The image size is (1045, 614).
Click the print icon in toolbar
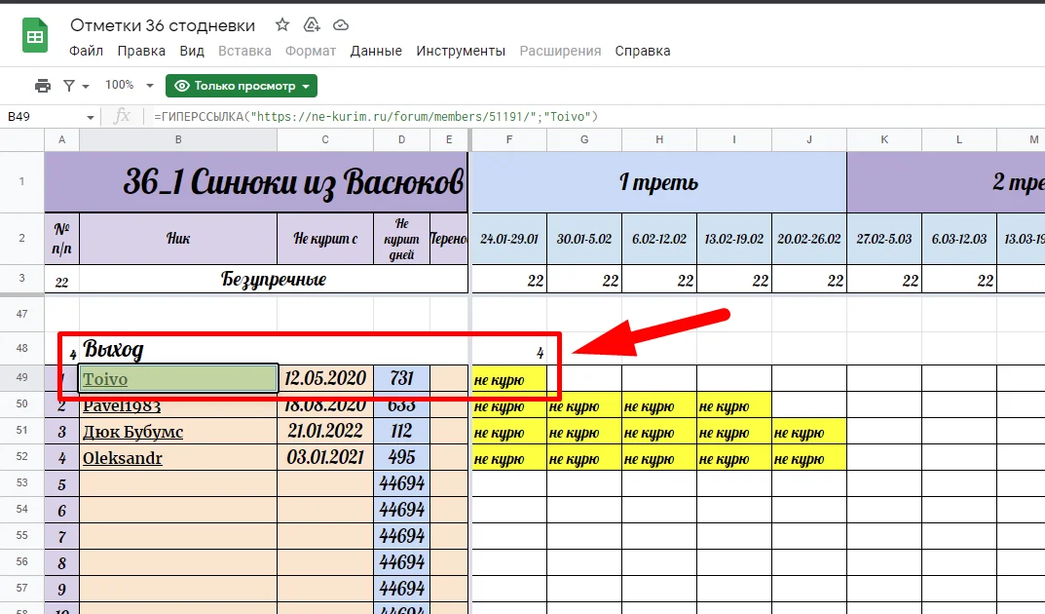click(x=43, y=86)
